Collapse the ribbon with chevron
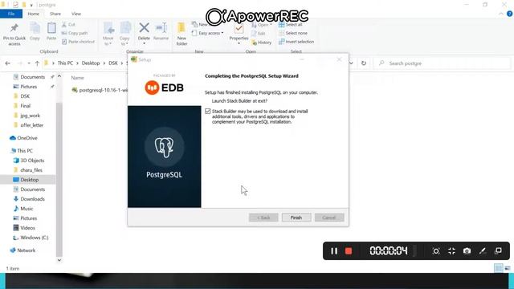The width and height of the screenshot is (514, 289). pyautogui.click(x=501, y=14)
